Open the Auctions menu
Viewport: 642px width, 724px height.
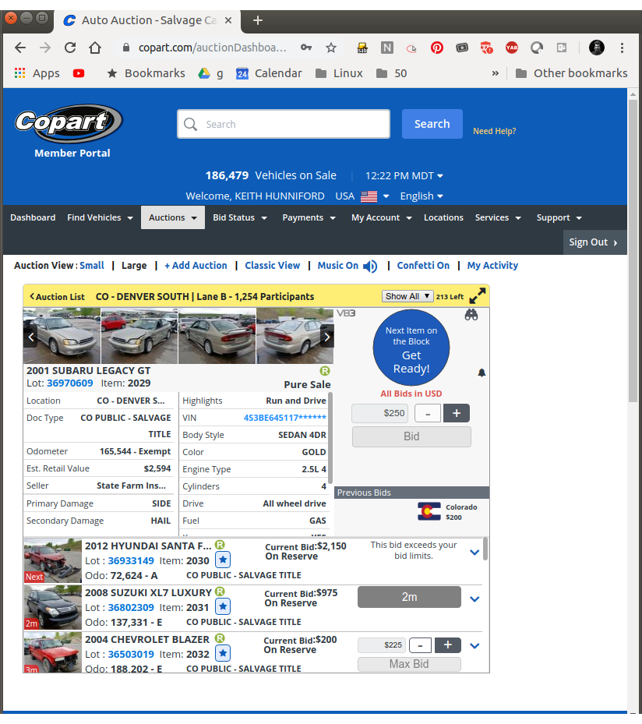[173, 217]
